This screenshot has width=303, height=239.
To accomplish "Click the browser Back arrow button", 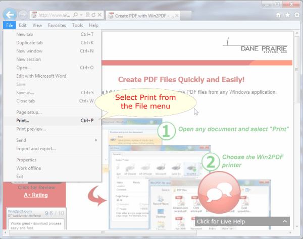I will [10, 14].
